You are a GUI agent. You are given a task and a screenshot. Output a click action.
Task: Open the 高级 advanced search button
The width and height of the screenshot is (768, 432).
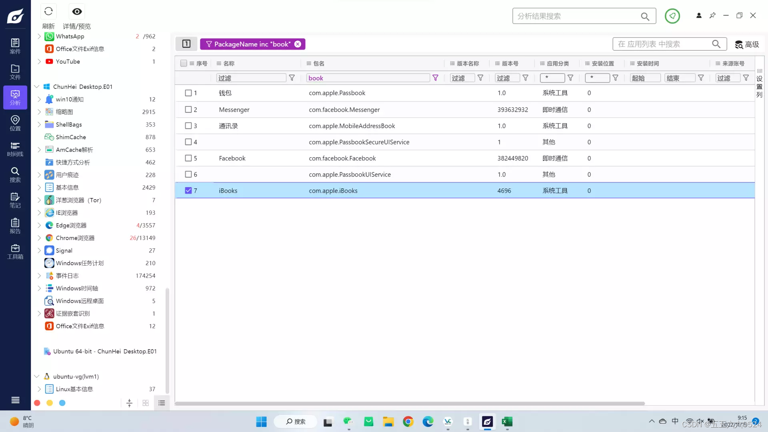747,44
